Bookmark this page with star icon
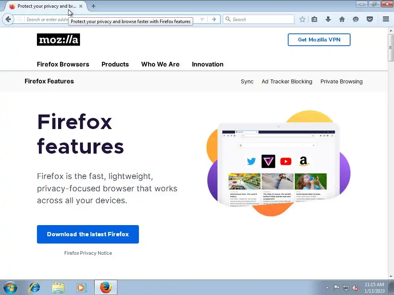 pyautogui.click(x=302, y=19)
